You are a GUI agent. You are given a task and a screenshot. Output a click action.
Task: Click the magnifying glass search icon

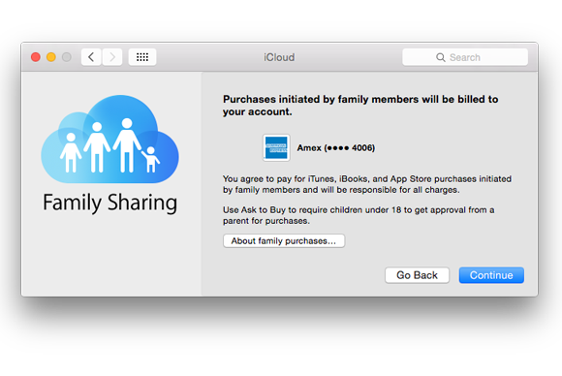[441, 57]
